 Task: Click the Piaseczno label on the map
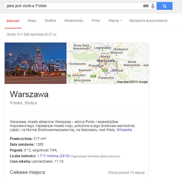click(x=106, y=78)
